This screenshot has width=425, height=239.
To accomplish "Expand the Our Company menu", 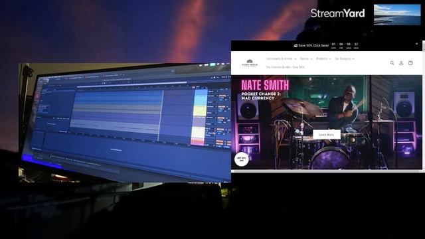I will click(345, 58).
